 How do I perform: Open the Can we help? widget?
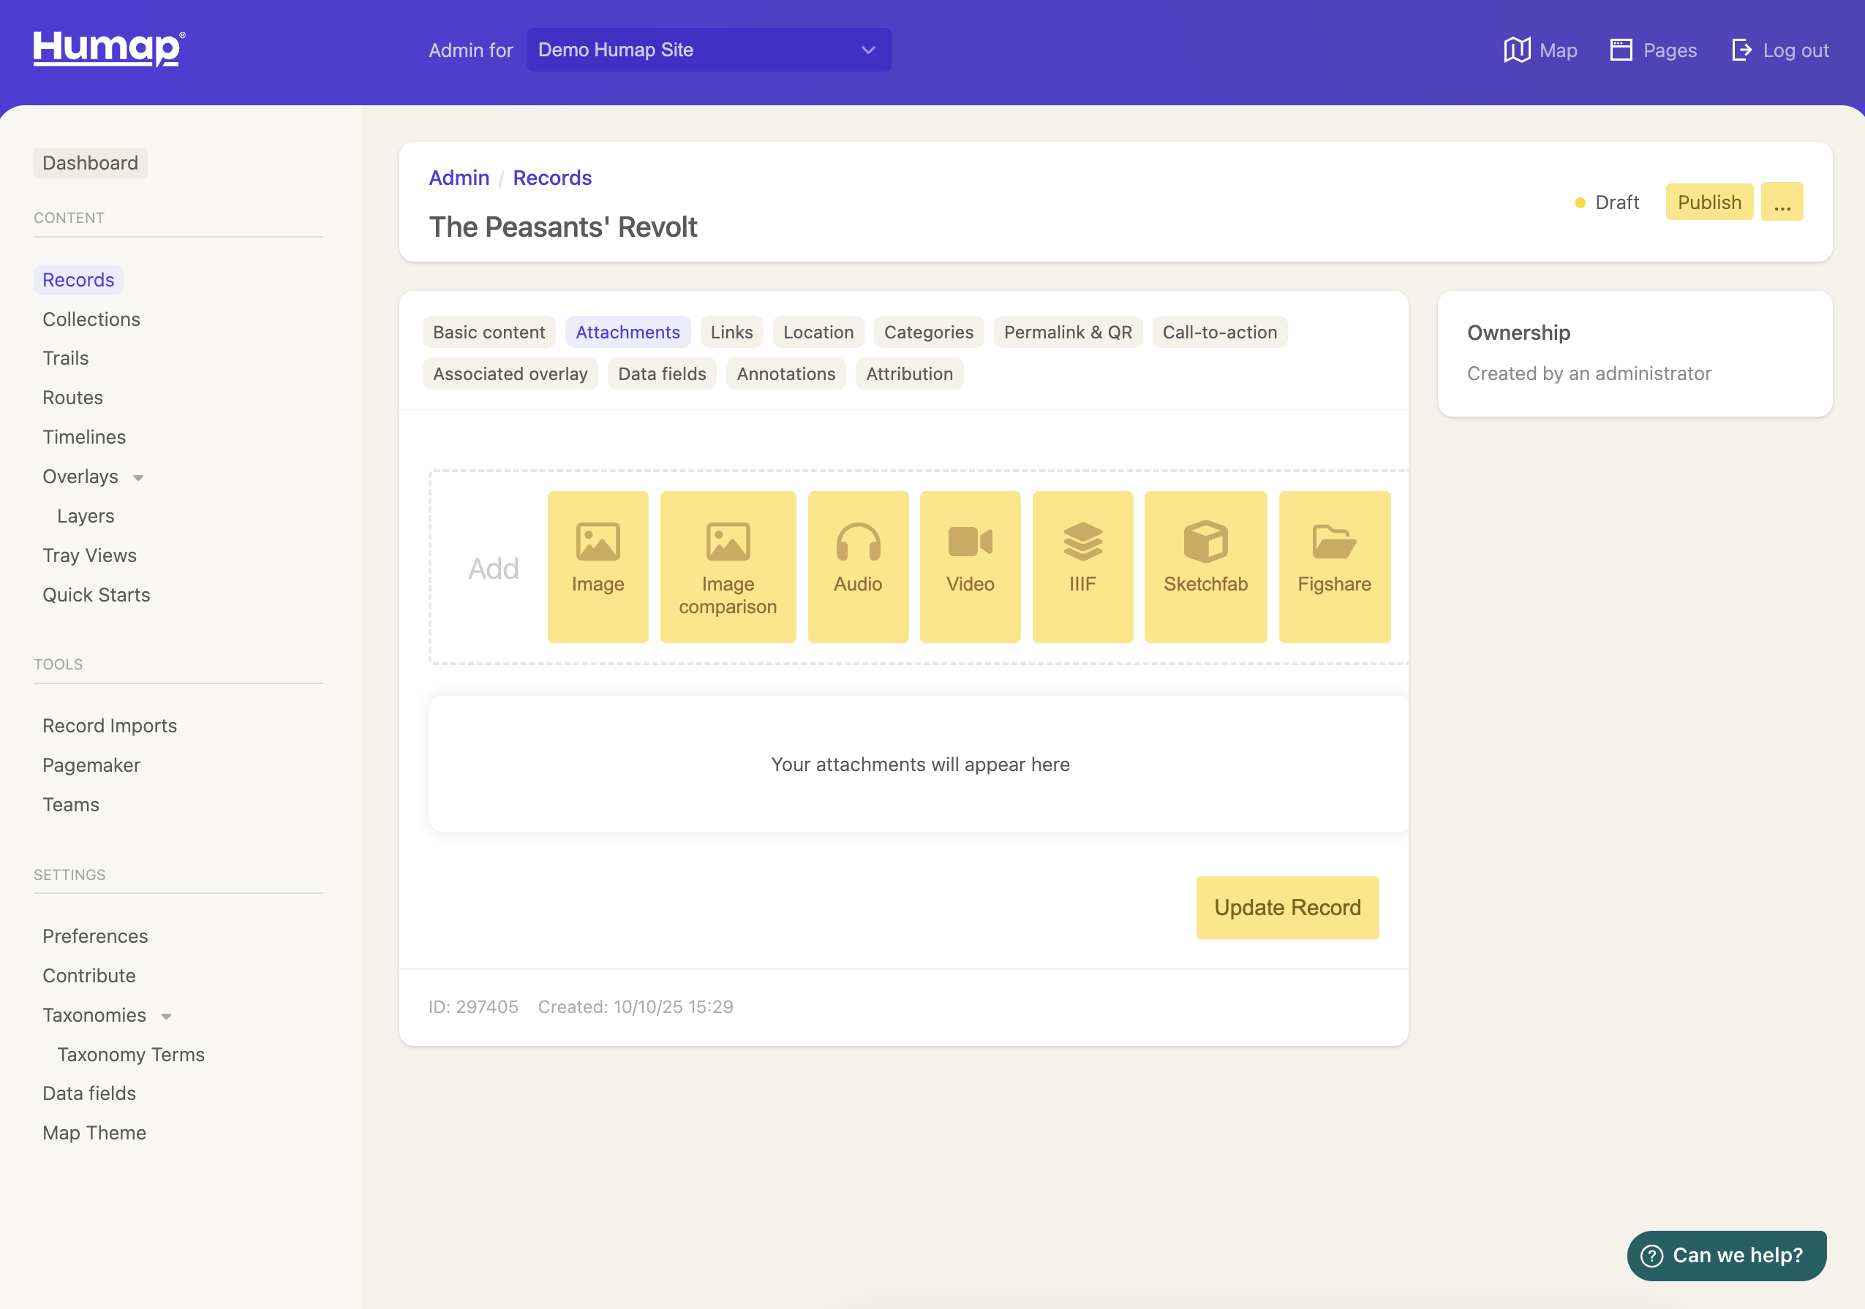tap(1726, 1255)
